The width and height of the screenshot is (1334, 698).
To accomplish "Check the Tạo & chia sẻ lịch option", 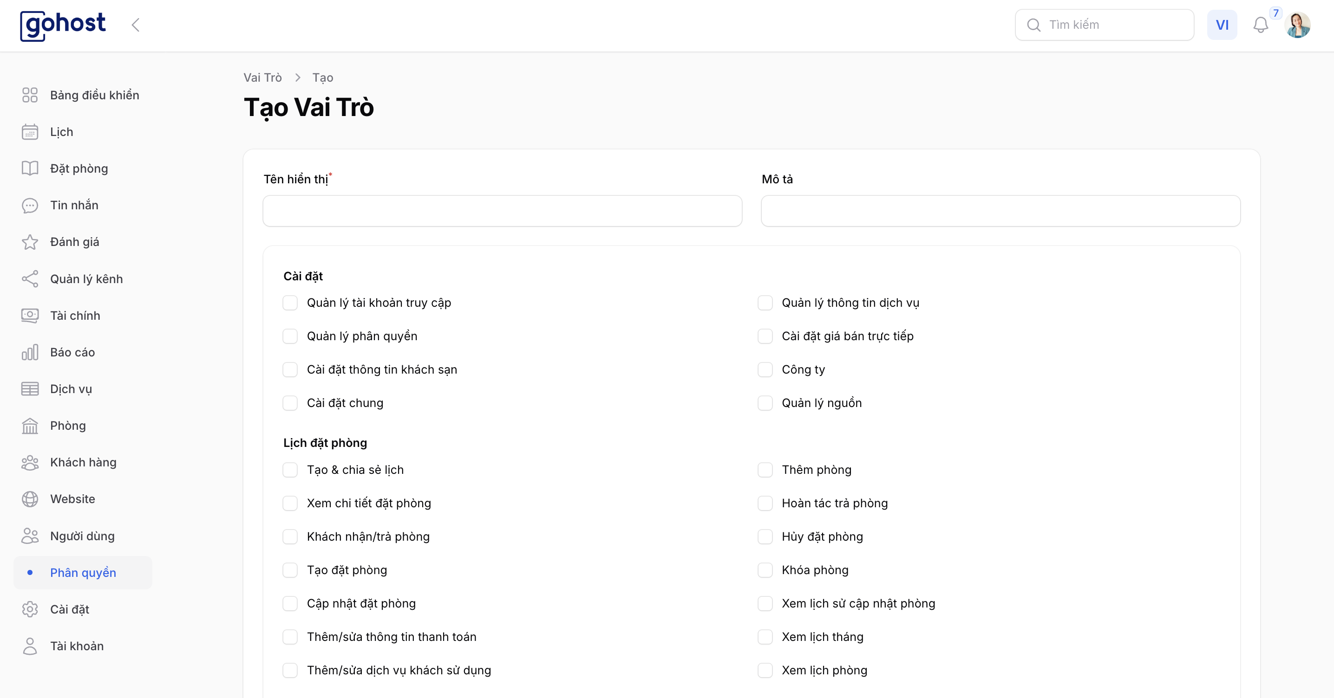I will tap(290, 470).
